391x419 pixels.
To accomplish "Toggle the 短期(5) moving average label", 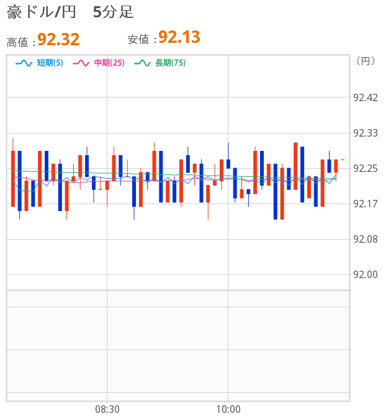I will tap(50, 63).
